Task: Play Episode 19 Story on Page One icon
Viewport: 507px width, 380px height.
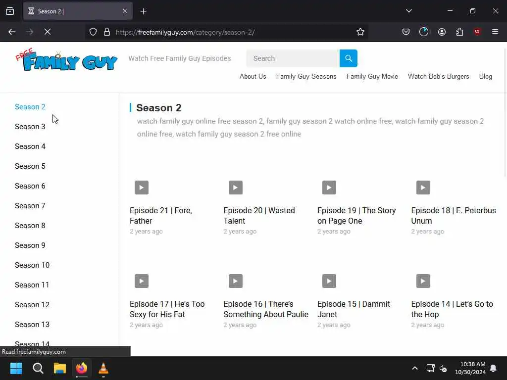Action: (329, 188)
